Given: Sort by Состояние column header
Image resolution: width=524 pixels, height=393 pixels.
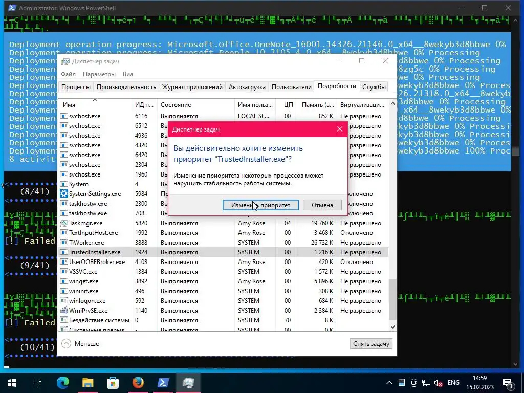Looking at the screenshot, I should click(196, 104).
